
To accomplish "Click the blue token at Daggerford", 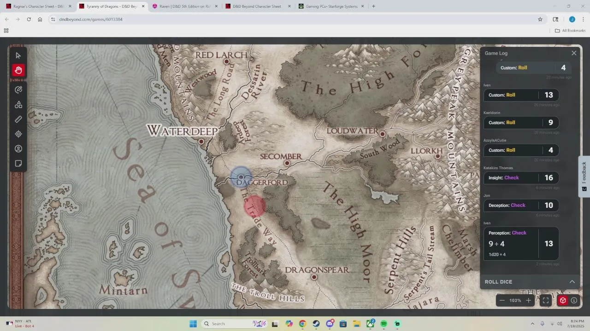I will pyautogui.click(x=241, y=177).
